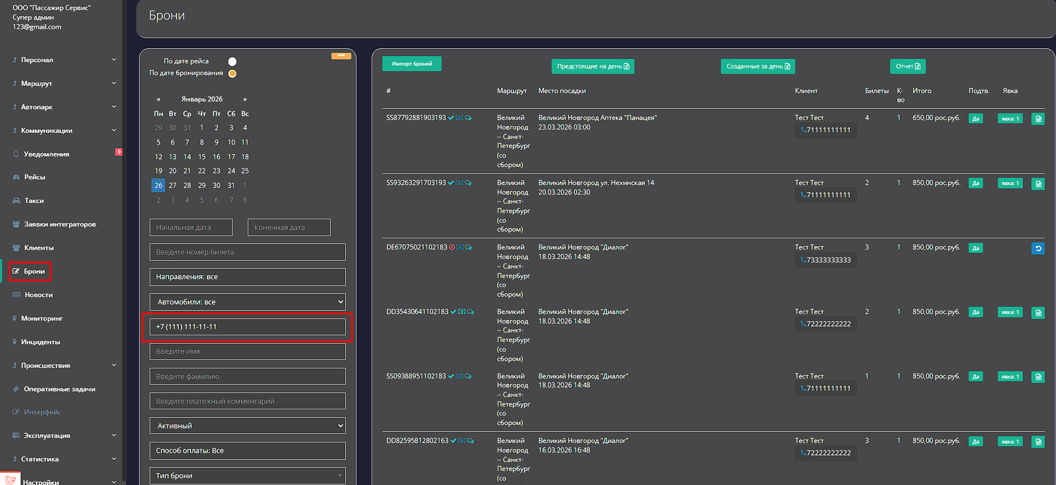1056x485 pixels.
Task: Select the 'По дате бронирования' radio button
Action: [232, 73]
